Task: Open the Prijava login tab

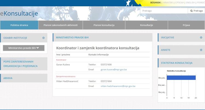Action: click(x=186, y=25)
